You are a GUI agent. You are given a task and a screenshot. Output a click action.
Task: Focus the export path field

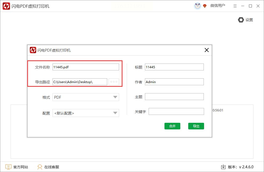pyautogui.click(x=80, y=82)
